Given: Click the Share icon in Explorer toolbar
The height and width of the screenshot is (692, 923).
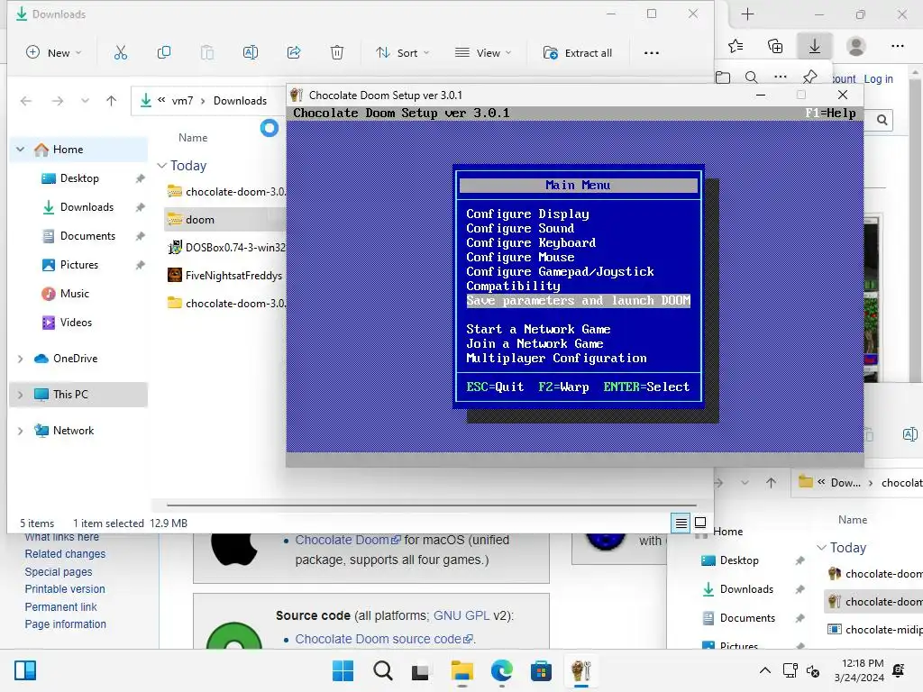Looking at the screenshot, I should (294, 53).
